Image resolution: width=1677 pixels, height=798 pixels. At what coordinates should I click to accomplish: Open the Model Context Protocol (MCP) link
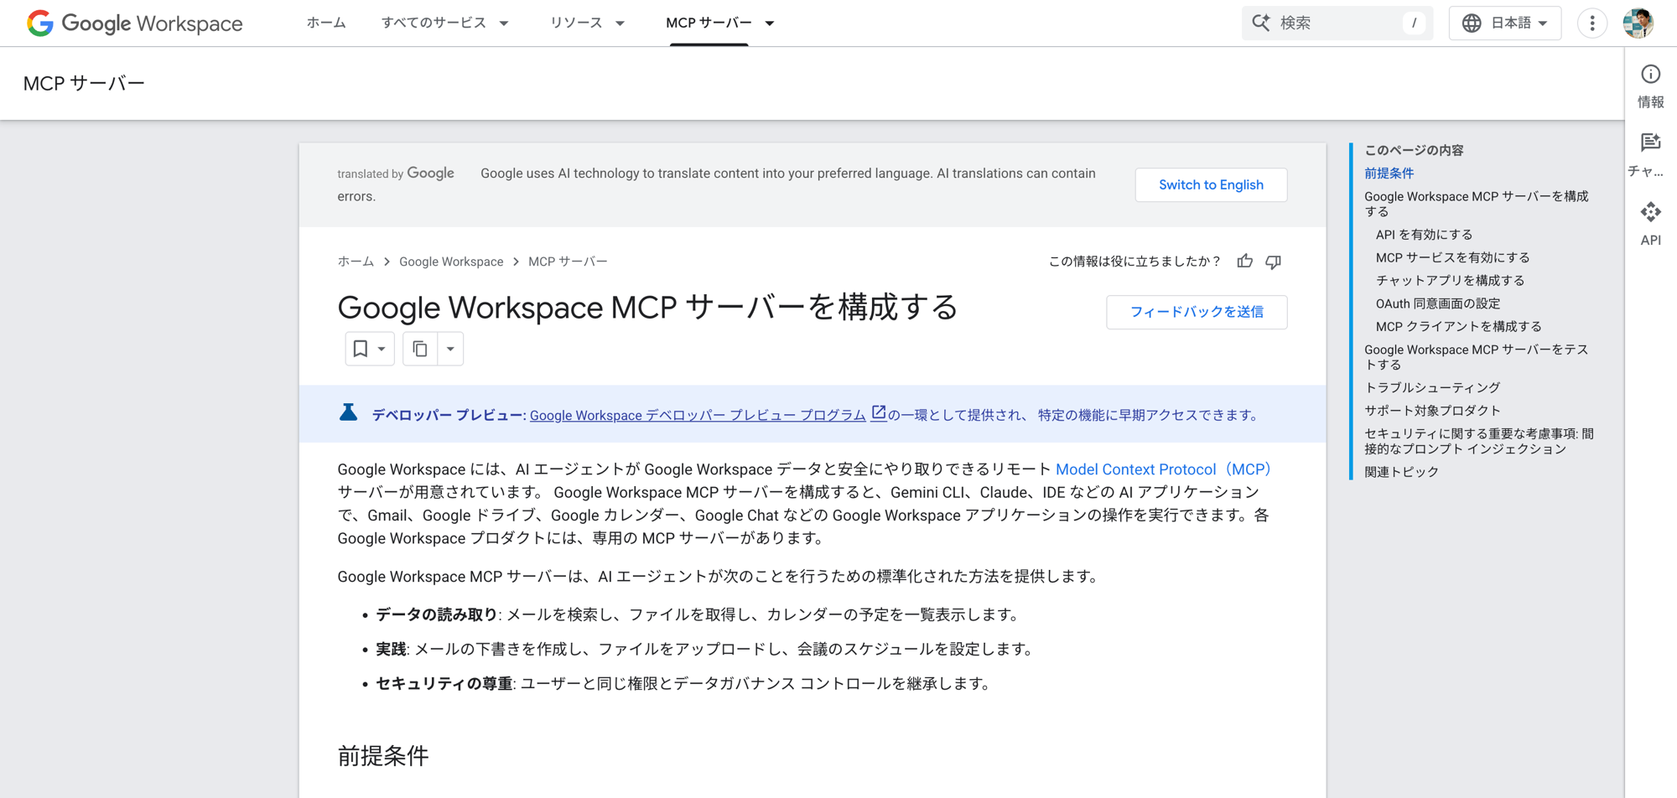click(1163, 469)
